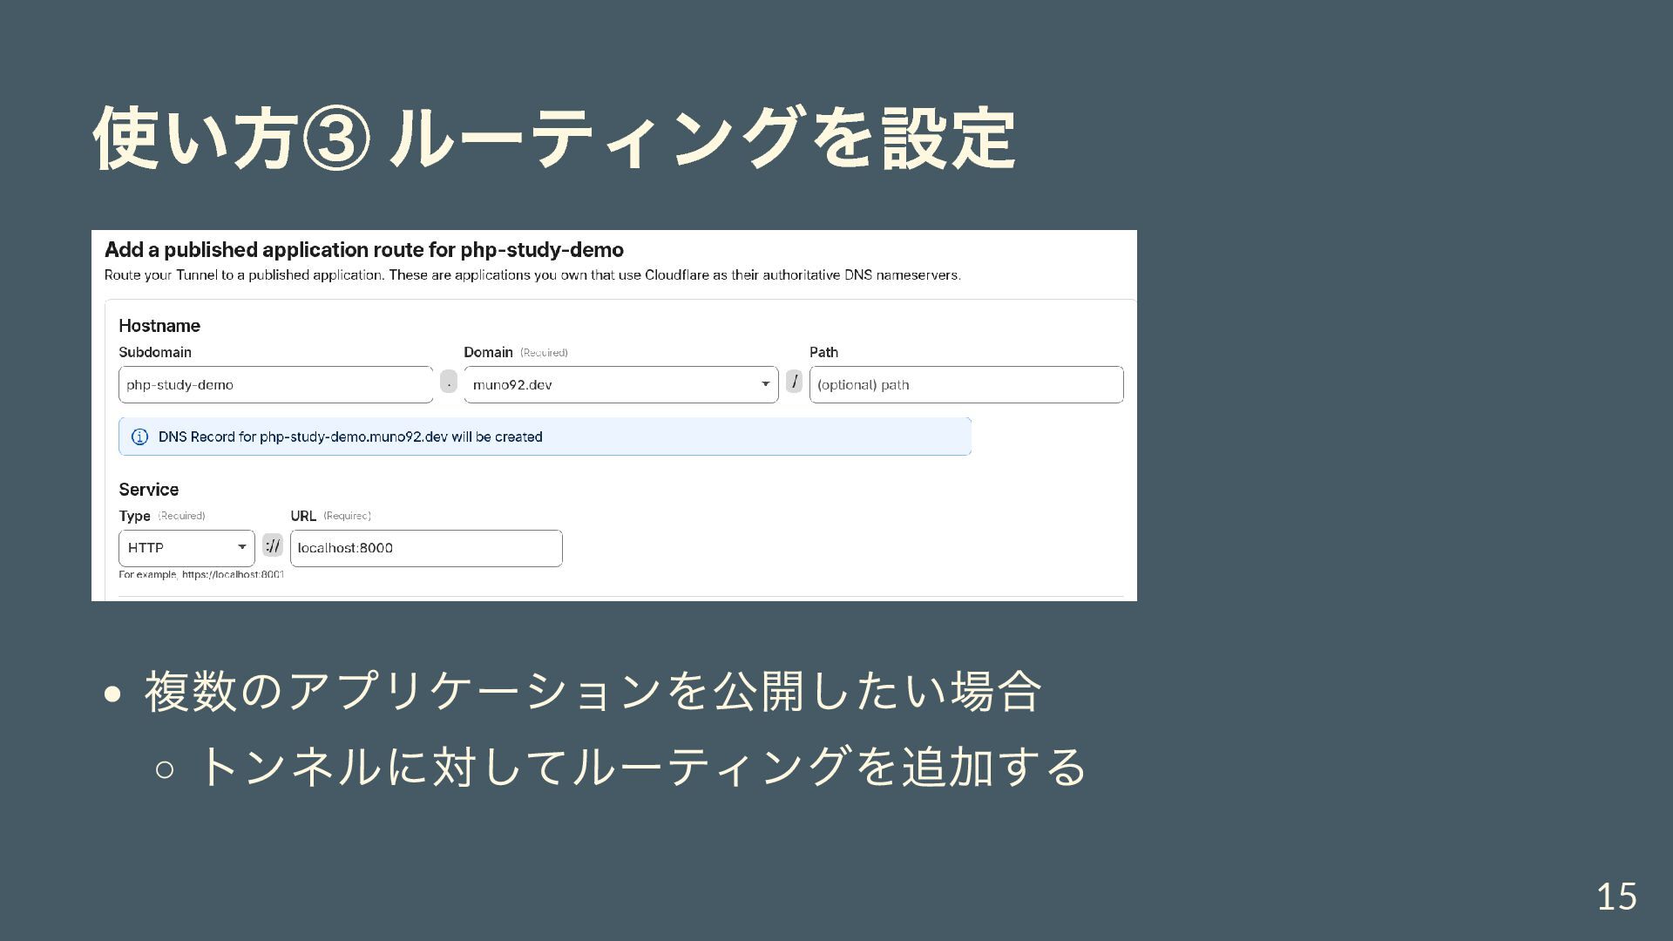
Task: Focus the URL field with localhost:8000
Action: pos(425,548)
